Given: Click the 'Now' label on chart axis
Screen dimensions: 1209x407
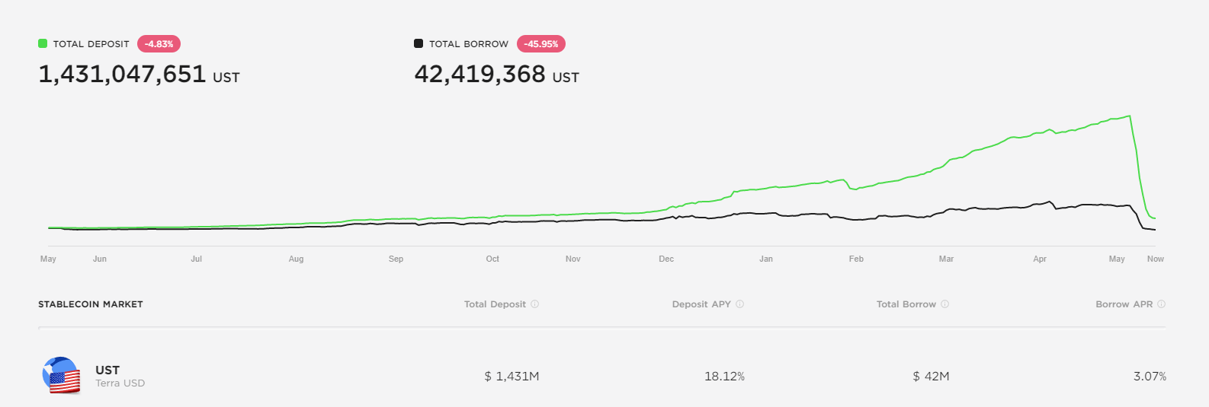Looking at the screenshot, I should pos(1155,259).
